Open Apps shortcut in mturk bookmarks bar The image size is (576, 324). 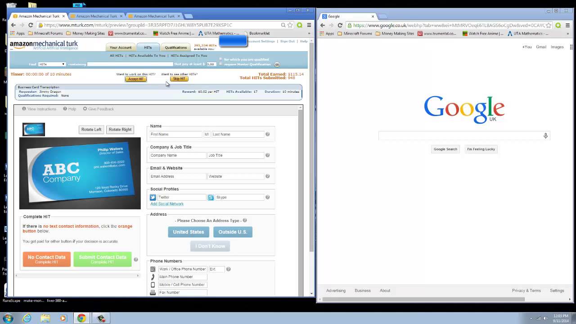(18, 33)
